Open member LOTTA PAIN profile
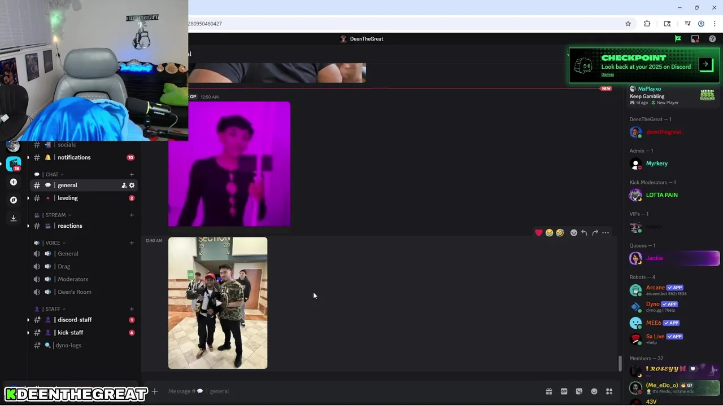The height and width of the screenshot is (406, 723). (673, 195)
